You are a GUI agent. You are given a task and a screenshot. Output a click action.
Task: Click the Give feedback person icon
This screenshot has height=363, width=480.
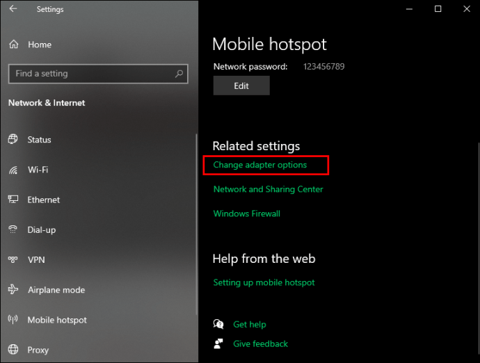pyautogui.click(x=218, y=344)
